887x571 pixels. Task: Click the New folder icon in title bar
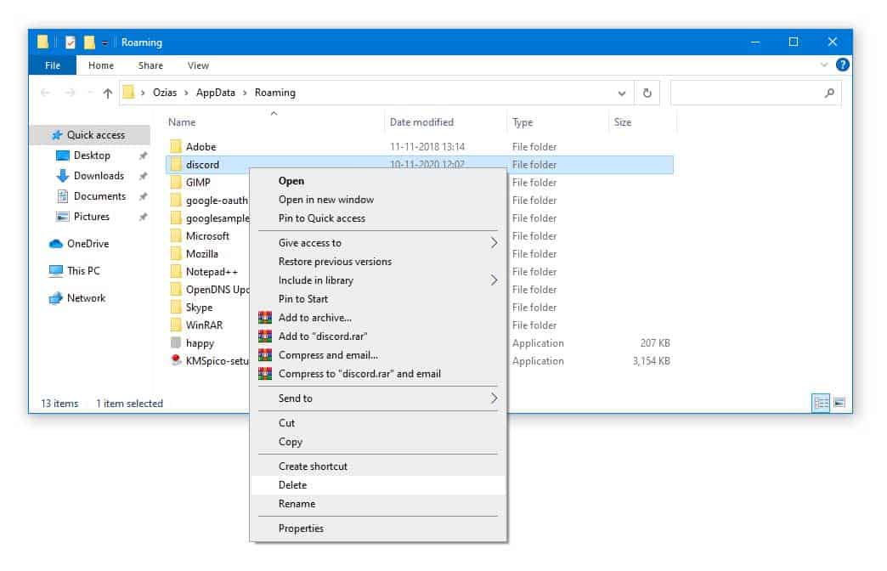pyautogui.click(x=89, y=42)
